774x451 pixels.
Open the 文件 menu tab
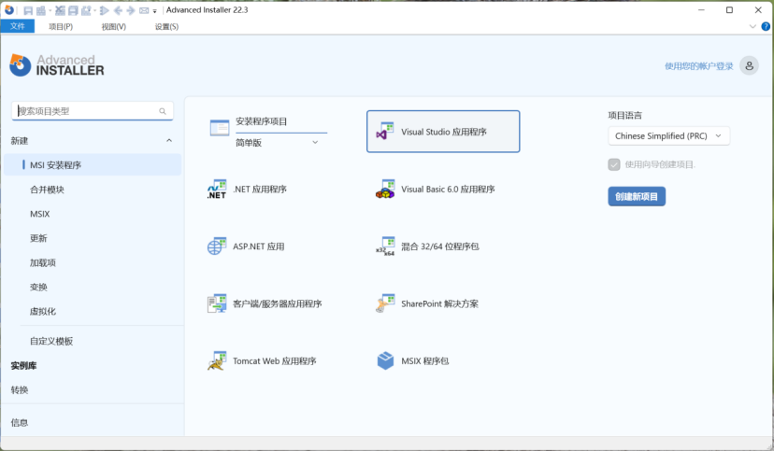pyautogui.click(x=17, y=26)
